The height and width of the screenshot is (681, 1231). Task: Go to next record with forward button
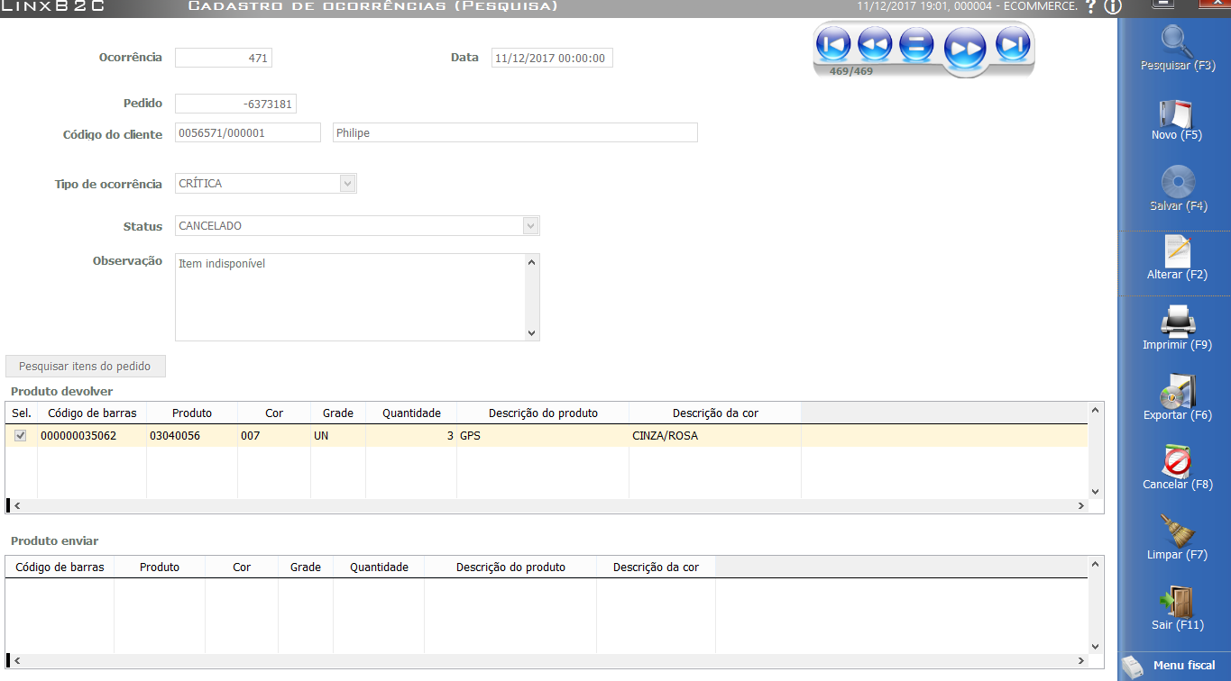965,49
